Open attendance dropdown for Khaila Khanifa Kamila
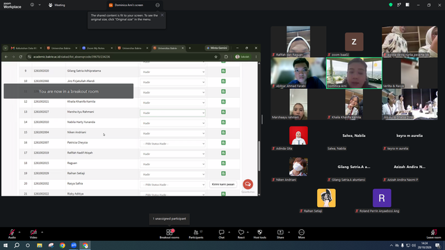 (172, 103)
